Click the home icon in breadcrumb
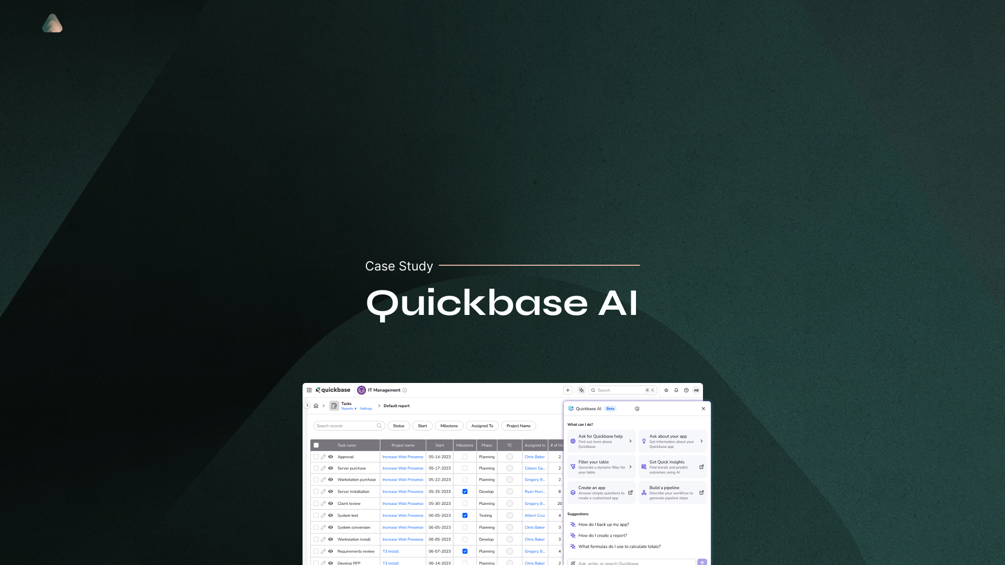Image resolution: width=1005 pixels, height=565 pixels. [x=316, y=406]
